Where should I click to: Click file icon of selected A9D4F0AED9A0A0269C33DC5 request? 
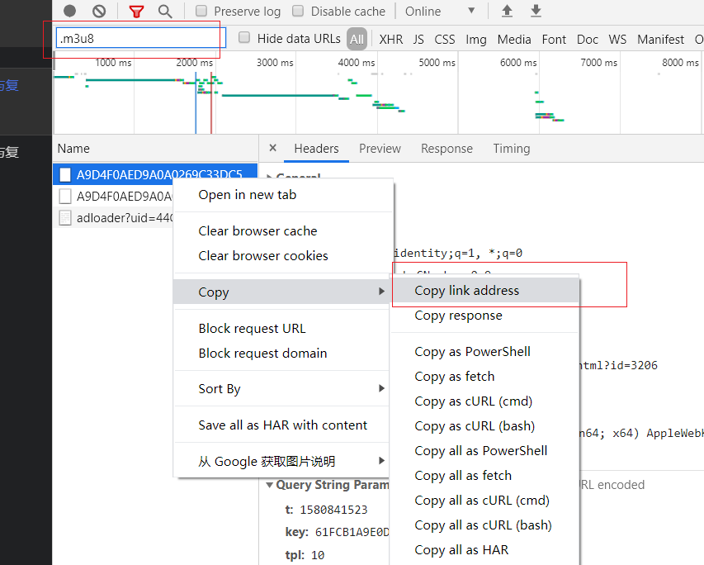[65, 174]
